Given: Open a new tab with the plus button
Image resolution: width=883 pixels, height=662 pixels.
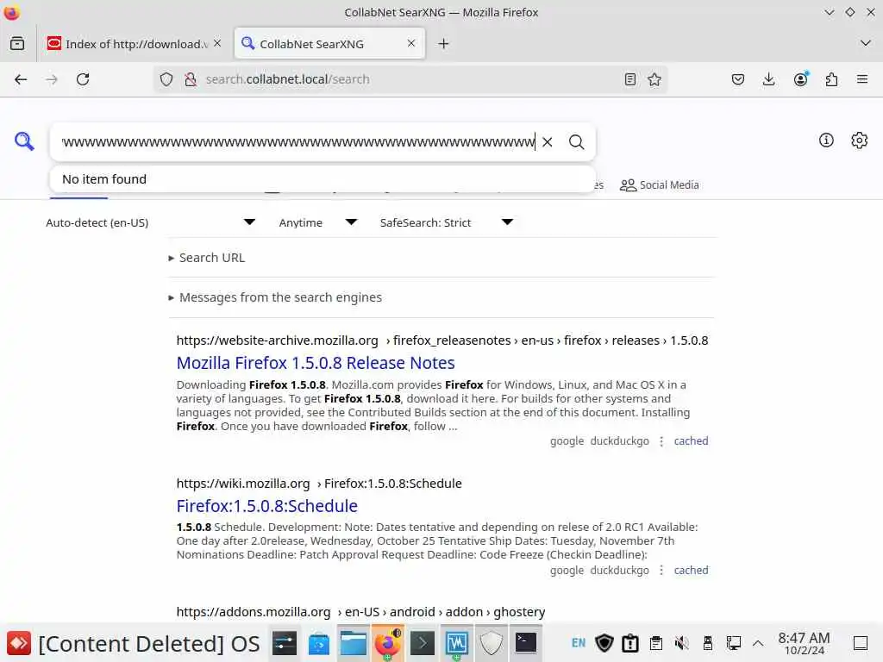Looking at the screenshot, I should tap(443, 43).
